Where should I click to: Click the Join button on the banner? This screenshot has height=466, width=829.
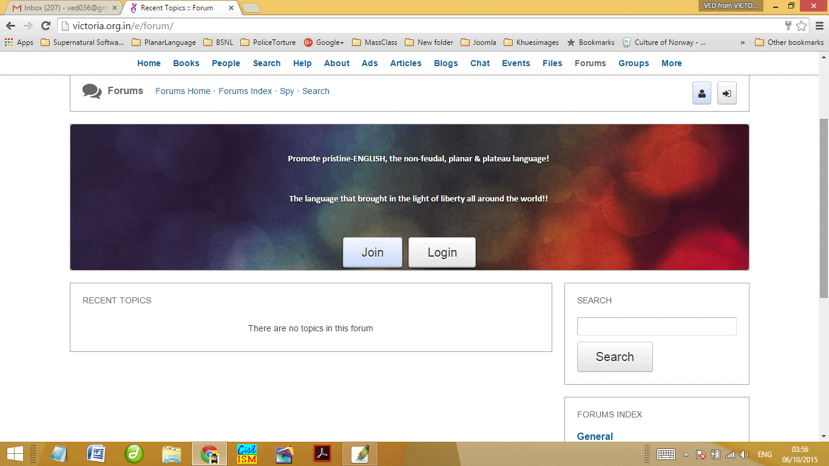click(x=373, y=252)
